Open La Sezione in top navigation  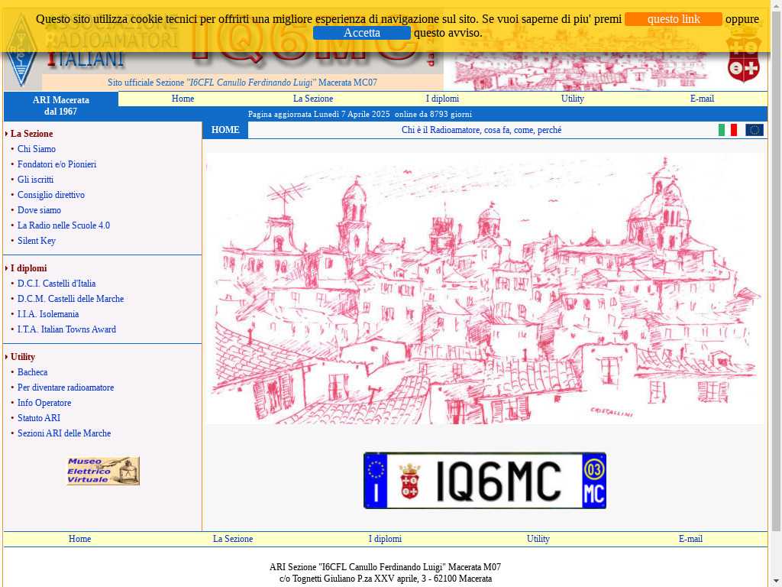[312, 99]
